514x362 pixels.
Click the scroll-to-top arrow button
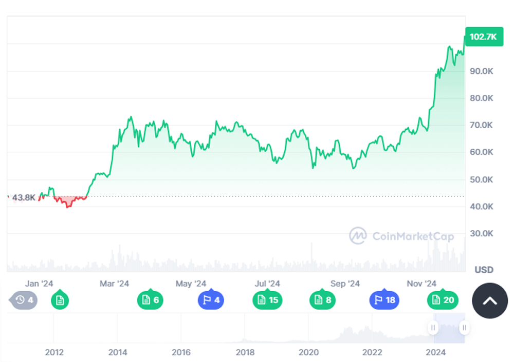pyautogui.click(x=489, y=301)
